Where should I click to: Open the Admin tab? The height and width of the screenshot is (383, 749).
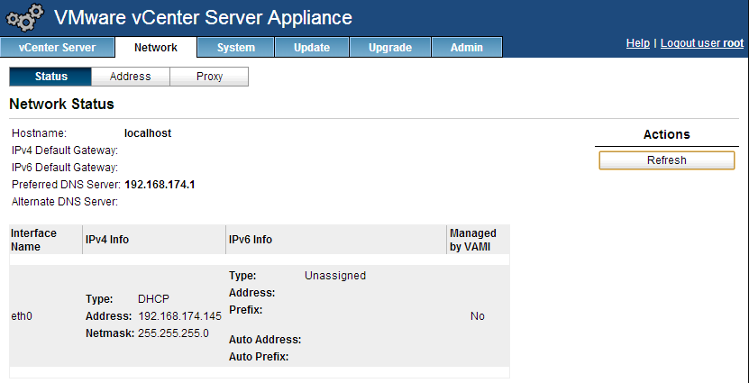point(467,47)
